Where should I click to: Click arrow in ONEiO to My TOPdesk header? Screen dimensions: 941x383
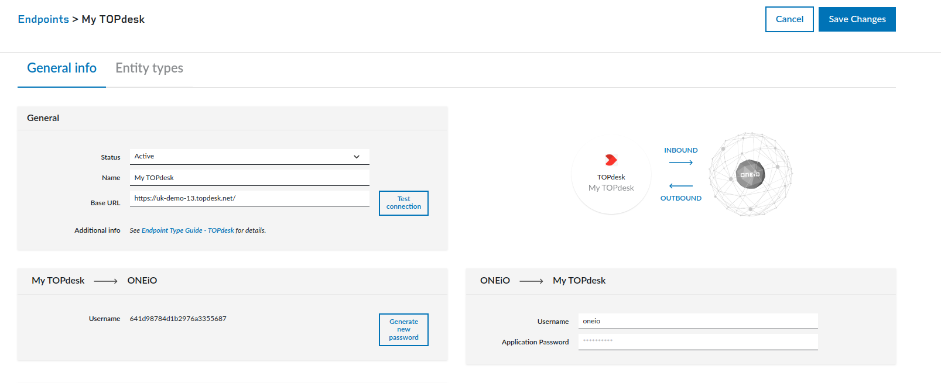pos(531,281)
